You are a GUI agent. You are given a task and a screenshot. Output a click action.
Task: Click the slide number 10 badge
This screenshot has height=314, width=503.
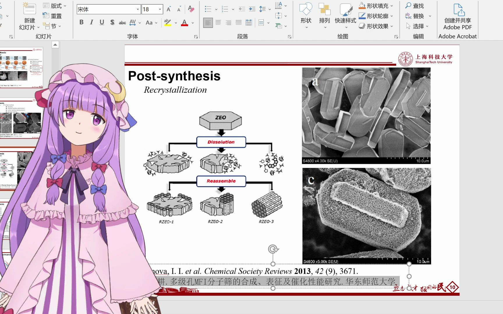click(452, 287)
